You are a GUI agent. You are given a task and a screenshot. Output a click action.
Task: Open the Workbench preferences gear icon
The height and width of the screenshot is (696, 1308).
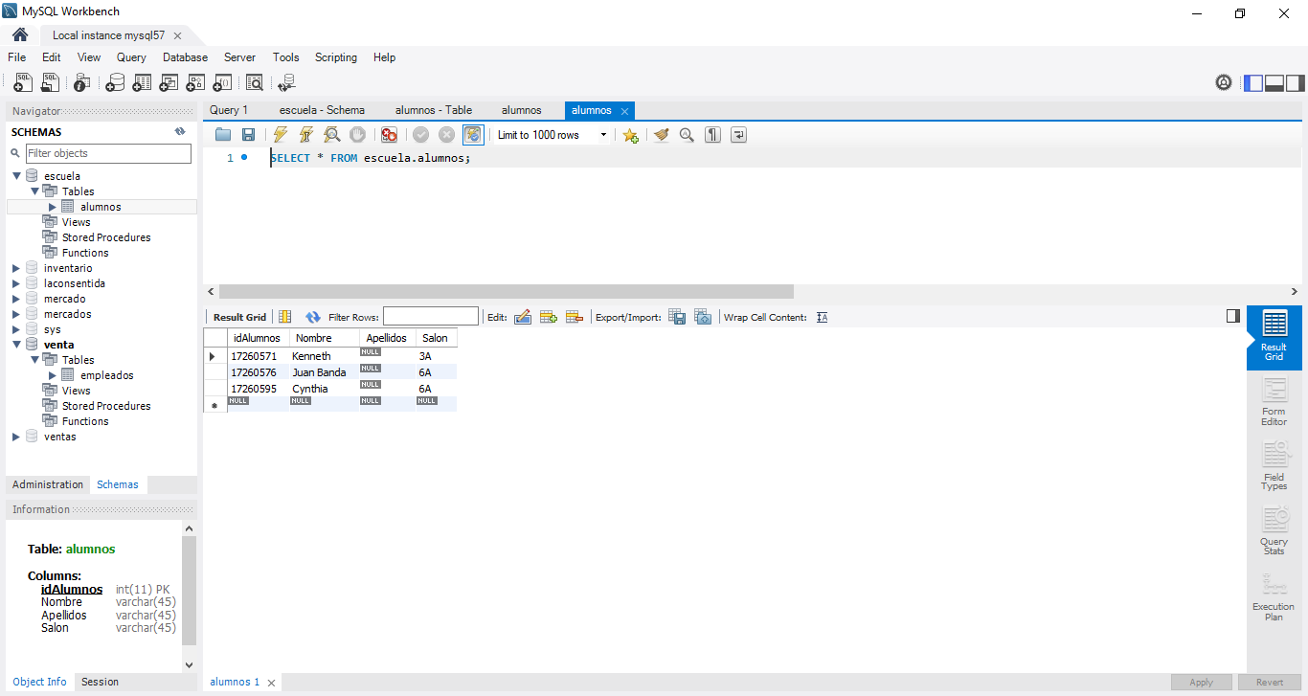[x=1224, y=82]
